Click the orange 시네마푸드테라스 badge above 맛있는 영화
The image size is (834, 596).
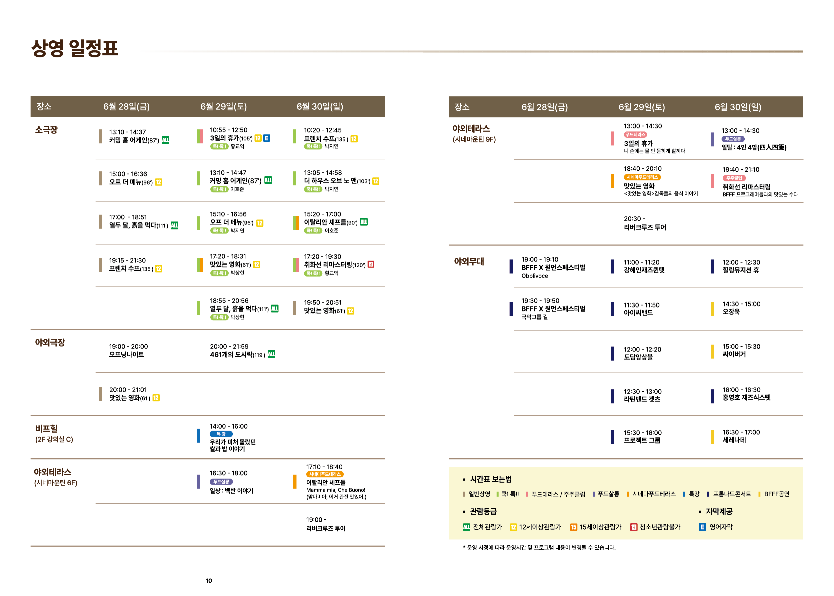point(642,177)
